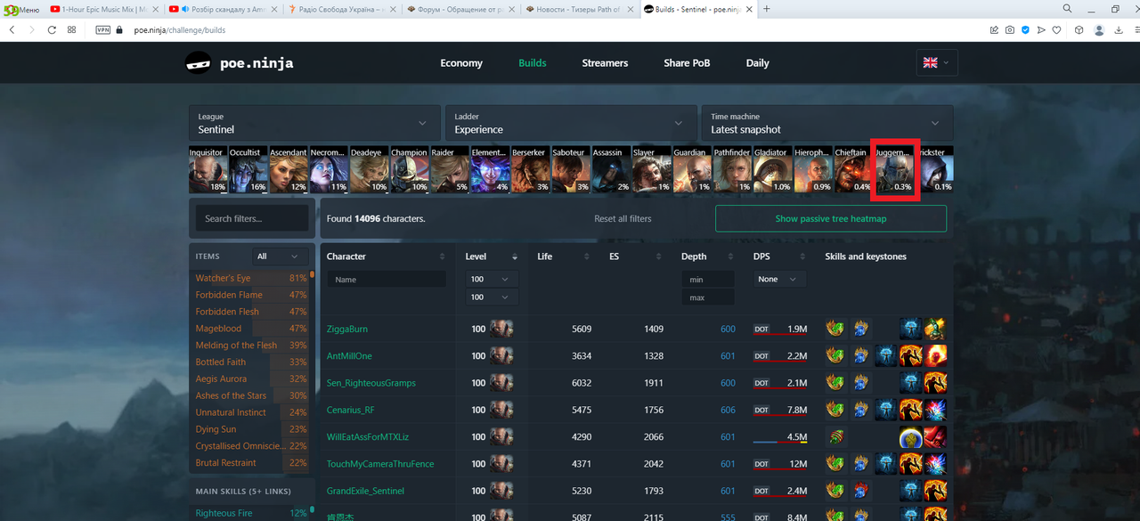The width and height of the screenshot is (1140, 521).
Task: Open the language flag dropdown
Action: [937, 62]
